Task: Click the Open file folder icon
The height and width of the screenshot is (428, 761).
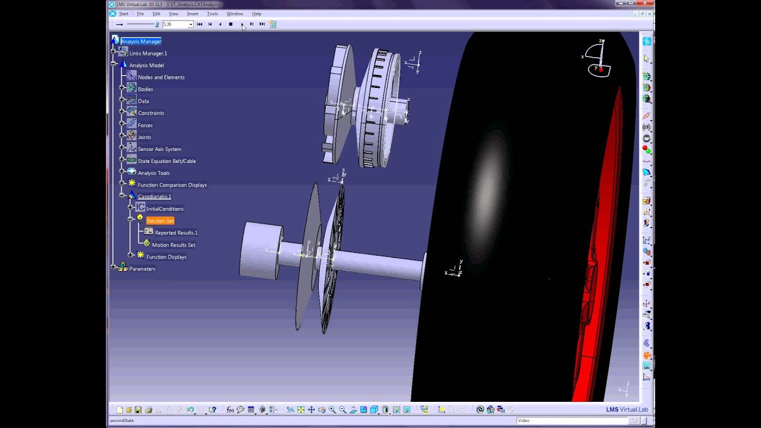Action: (x=128, y=410)
